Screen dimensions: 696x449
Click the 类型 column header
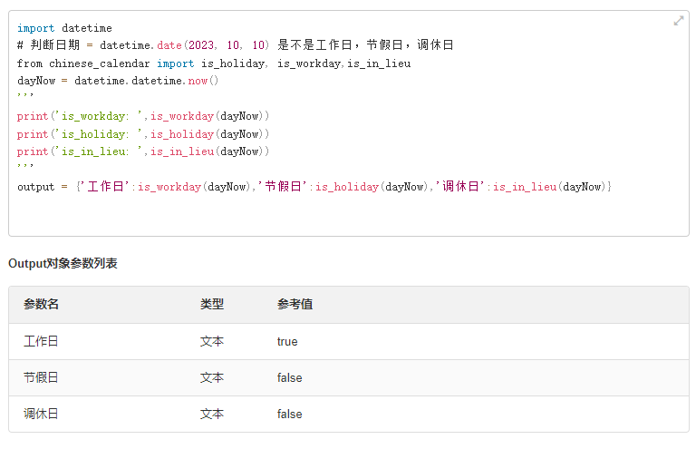(212, 305)
